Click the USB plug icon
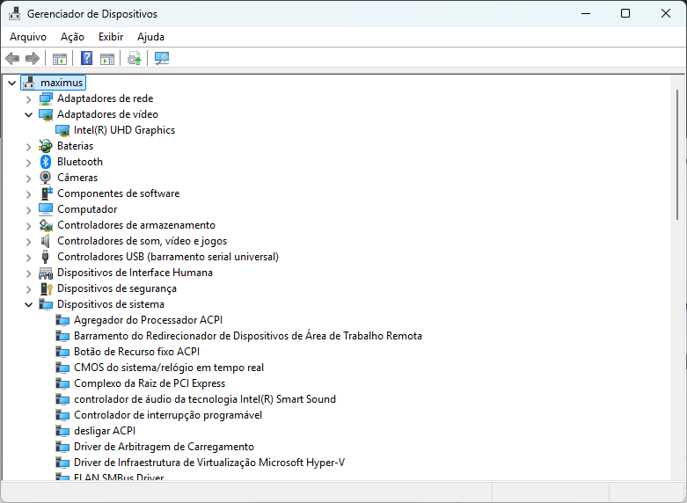This screenshot has height=503, width=687. click(x=45, y=256)
